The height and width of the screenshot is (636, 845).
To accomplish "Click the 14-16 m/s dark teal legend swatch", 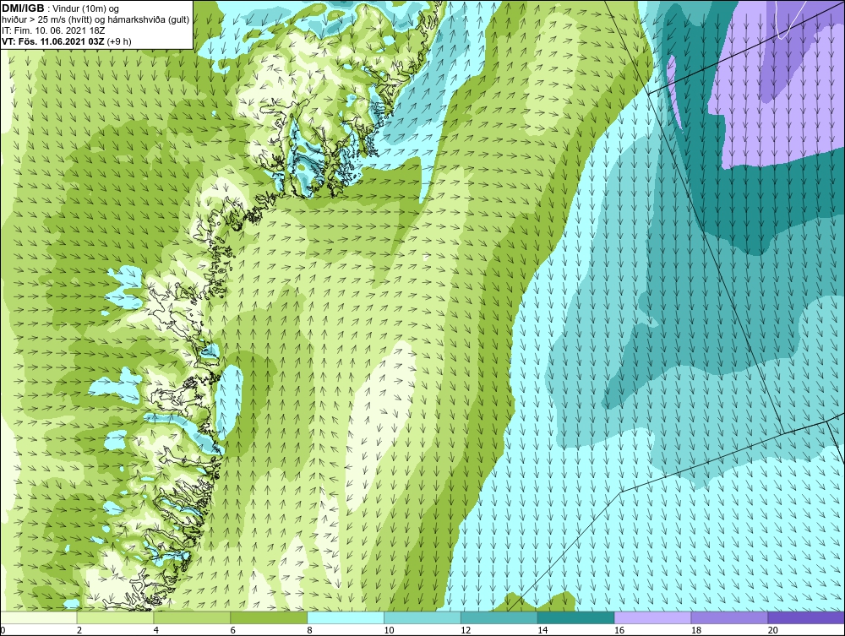I will [x=576, y=617].
